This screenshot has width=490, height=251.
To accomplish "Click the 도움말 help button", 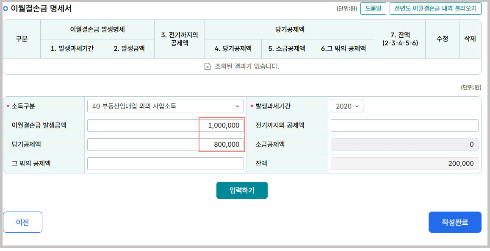I will [373, 8].
